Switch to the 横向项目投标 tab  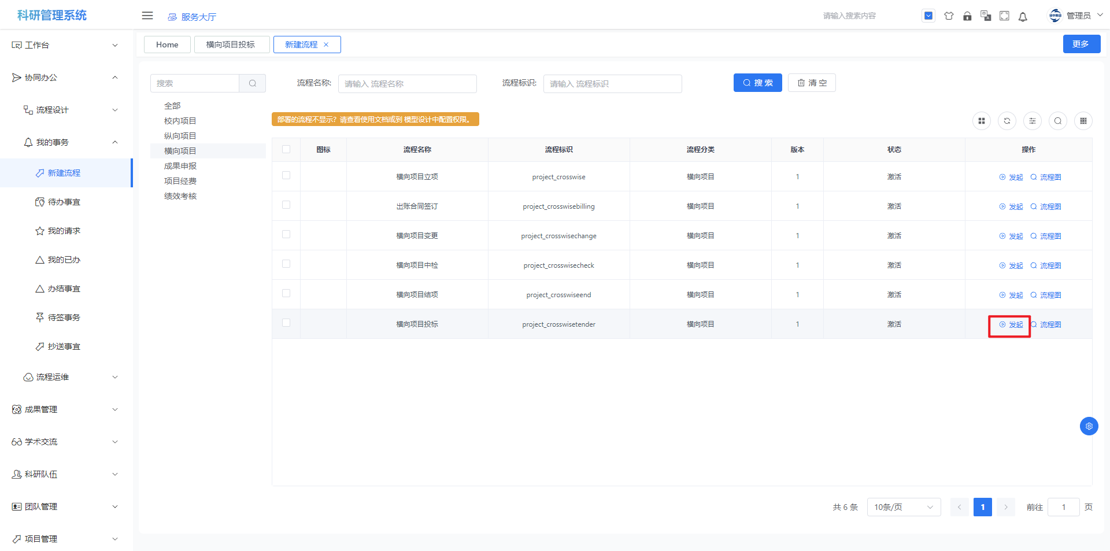click(231, 45)
